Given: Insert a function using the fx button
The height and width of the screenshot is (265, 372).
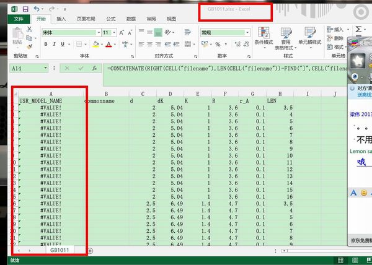Looking at the screenshot, I should (94, 68).
